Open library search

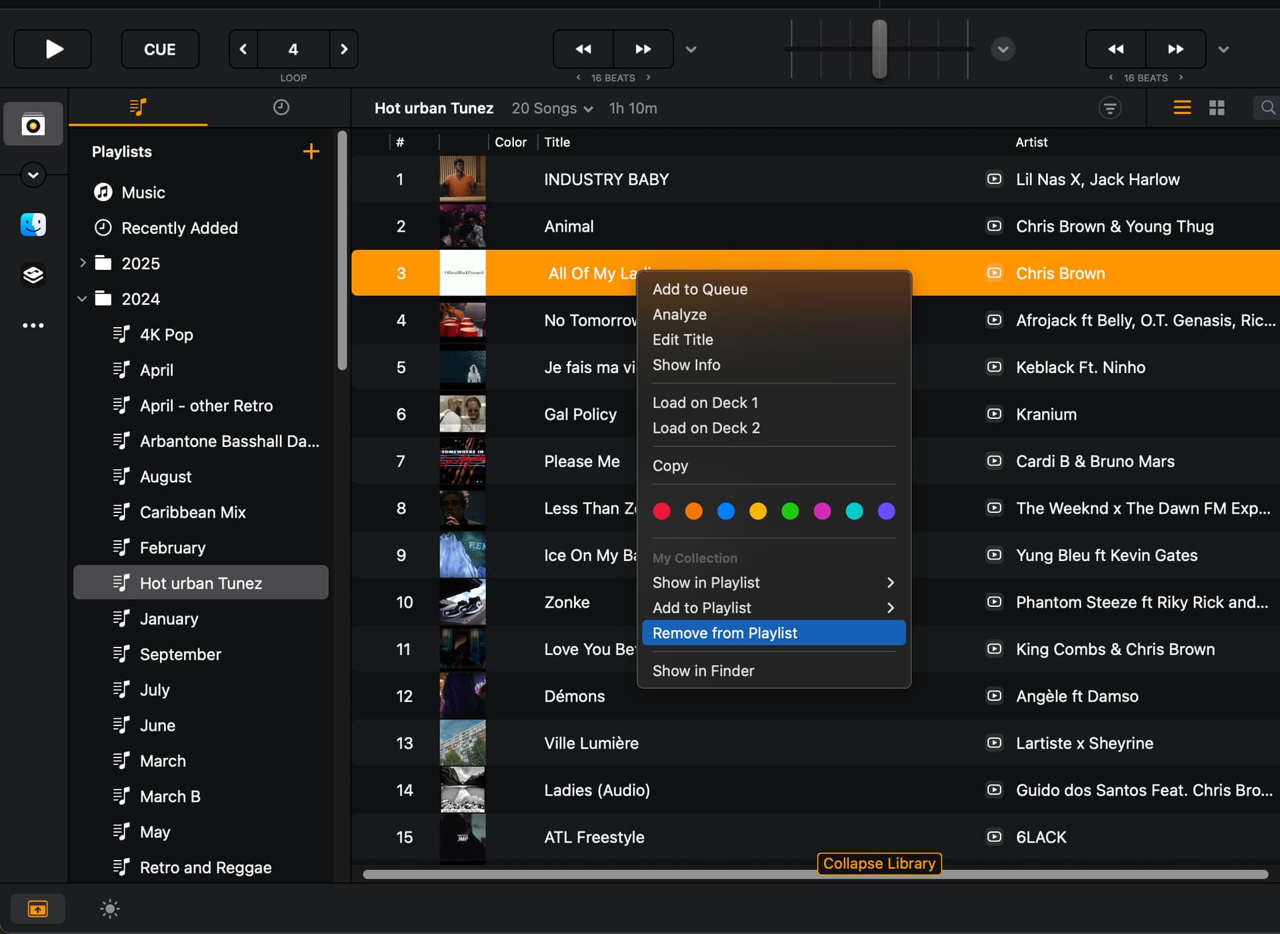click(x=1267, y=108)
